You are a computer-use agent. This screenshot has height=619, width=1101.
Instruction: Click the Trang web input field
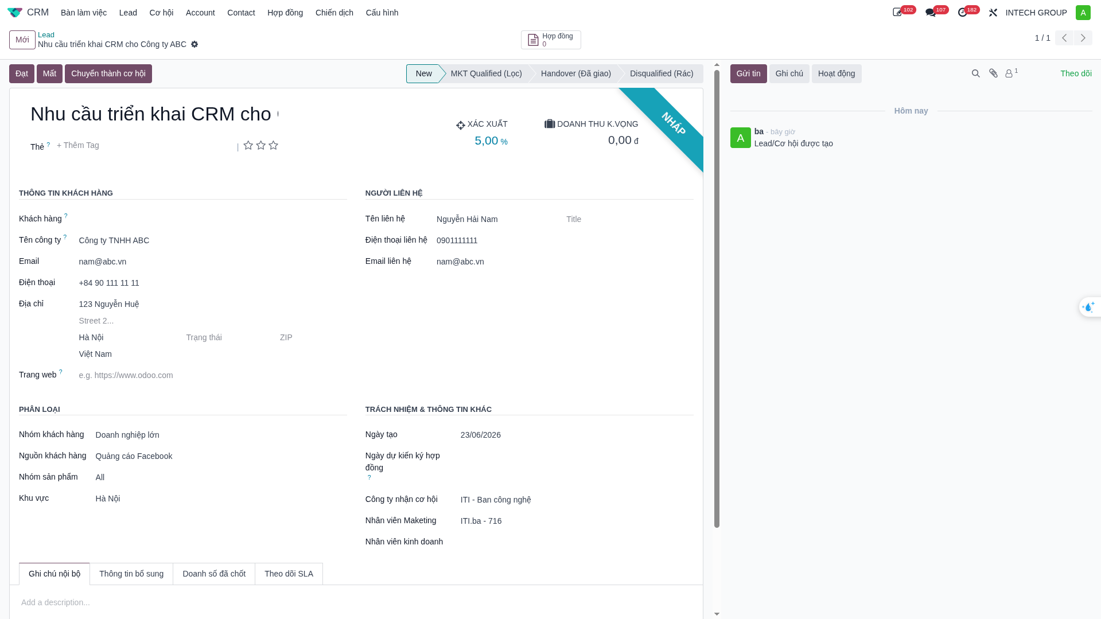(x=212, y=375)
